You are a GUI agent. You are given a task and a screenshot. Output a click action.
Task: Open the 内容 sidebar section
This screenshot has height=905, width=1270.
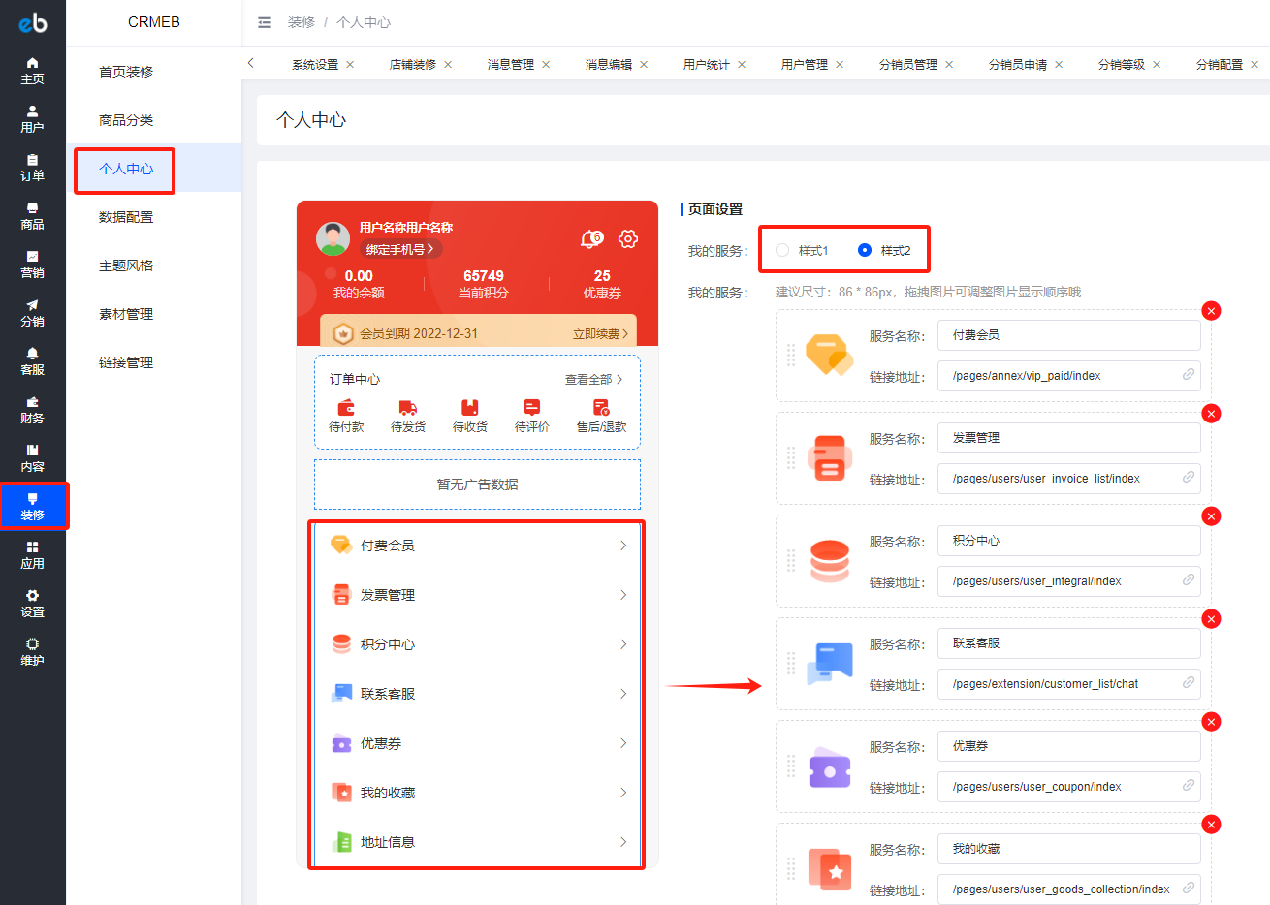(x=32, y=457)
